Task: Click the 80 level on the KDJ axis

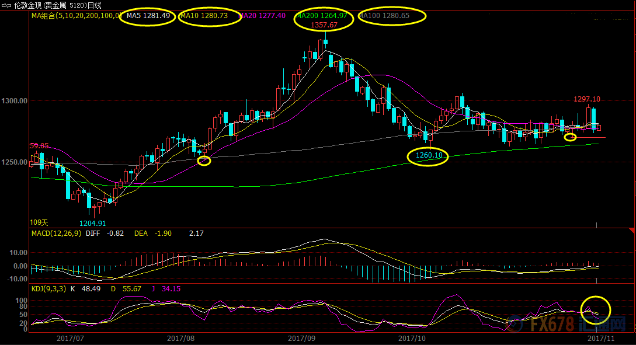Action: click(23, 306)
